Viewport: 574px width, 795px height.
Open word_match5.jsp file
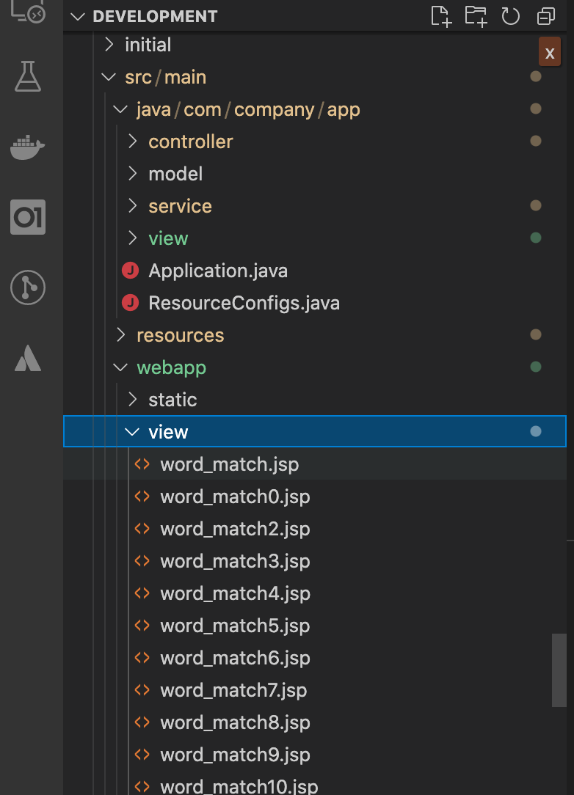[235, 626]
